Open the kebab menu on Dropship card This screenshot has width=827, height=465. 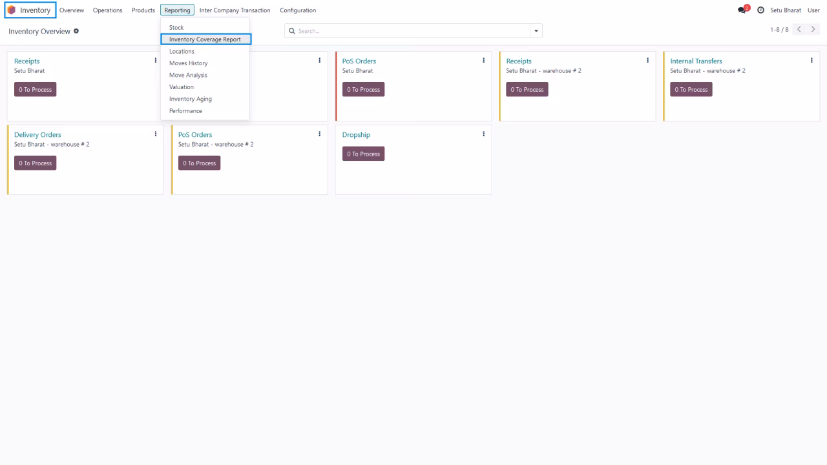[483, 134]
